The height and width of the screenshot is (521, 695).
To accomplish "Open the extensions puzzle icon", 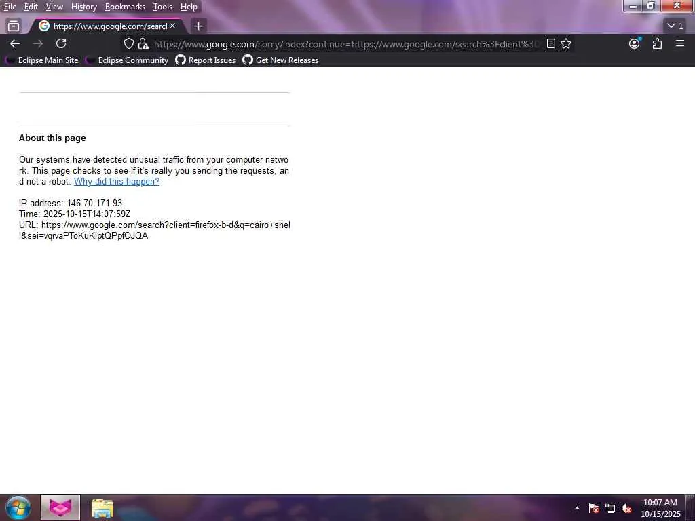I will pos(657,43).
